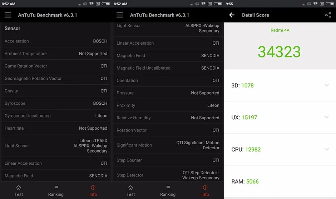Screen dimensions: 336x199
Task: Select Magnetic Field Uncalibrated row
Action: click(x=168, y=68)
